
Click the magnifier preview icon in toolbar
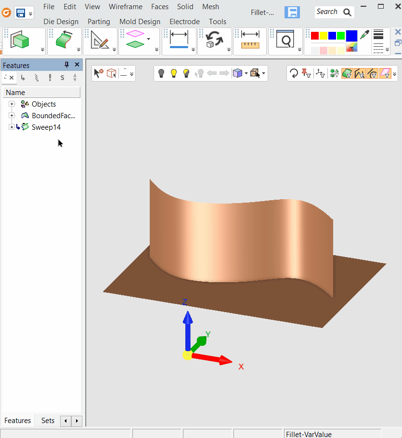coord(285,41)
